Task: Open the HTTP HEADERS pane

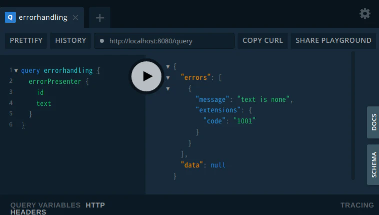Action: point(58,208)
